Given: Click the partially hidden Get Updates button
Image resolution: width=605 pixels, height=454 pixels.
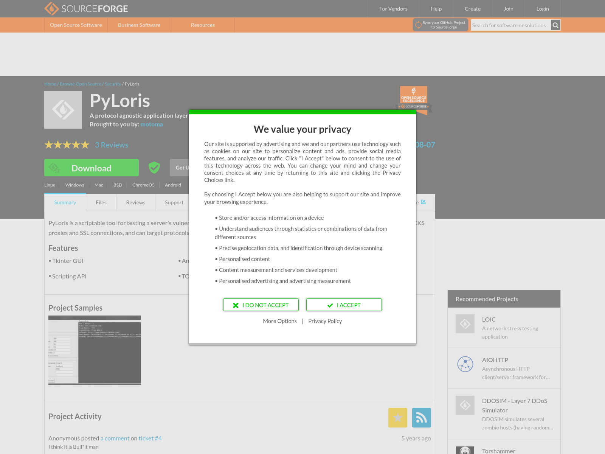Looking at the screenshot, I should click(x=180, y=168).
